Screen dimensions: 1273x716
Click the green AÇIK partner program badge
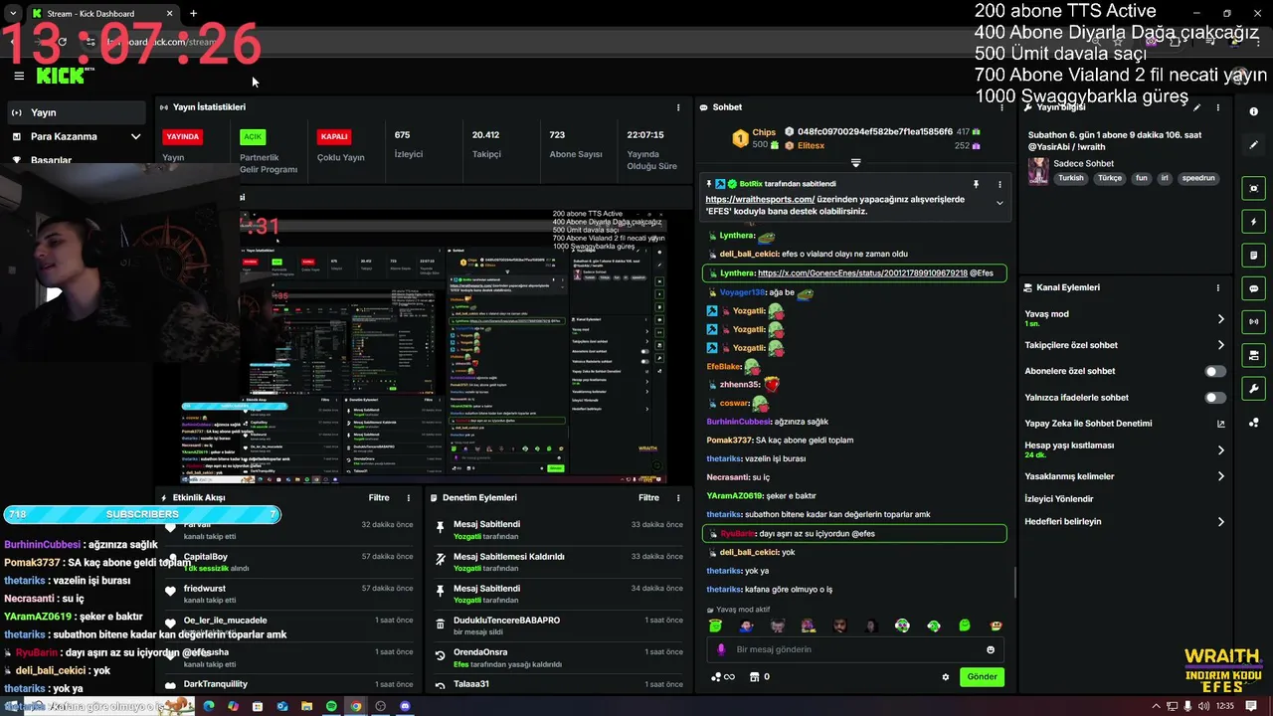coord(254,136)
